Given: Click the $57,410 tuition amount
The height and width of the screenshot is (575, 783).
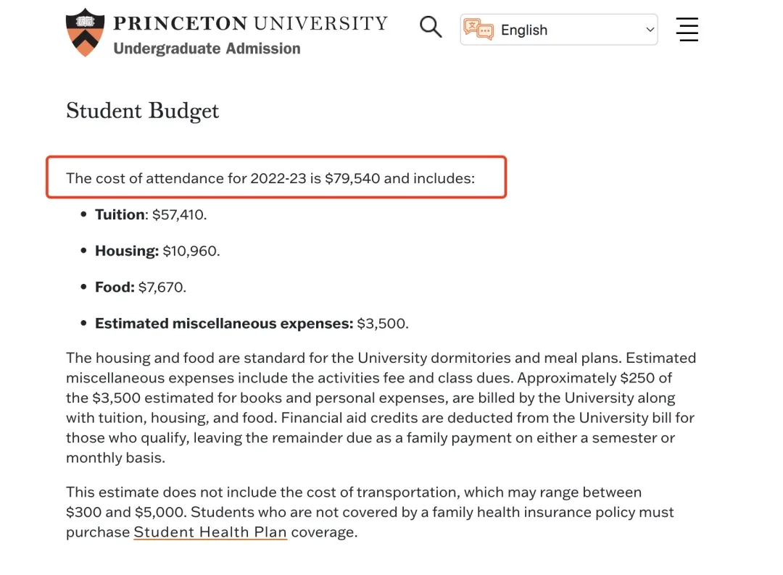Looking at the screenshot, I should pos(179,214).
